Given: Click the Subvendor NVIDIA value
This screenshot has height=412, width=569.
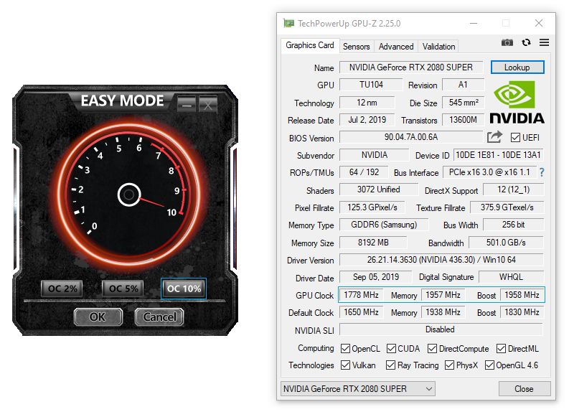Looking at the screenshot, I should (374, 155).
